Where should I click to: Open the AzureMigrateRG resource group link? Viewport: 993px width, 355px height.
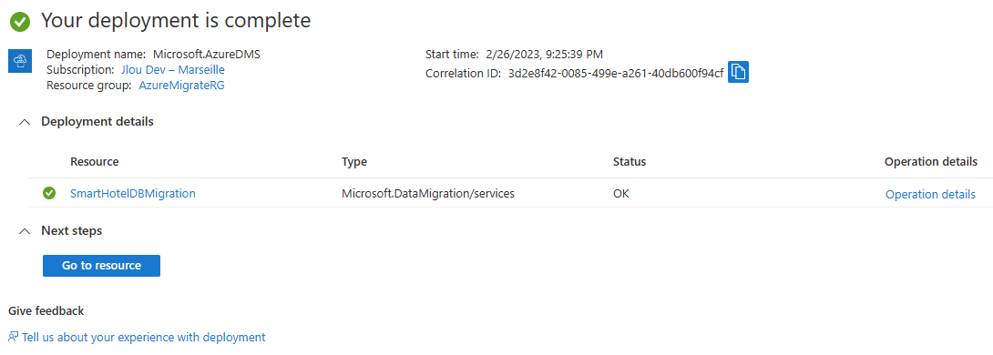pos(182,86)
